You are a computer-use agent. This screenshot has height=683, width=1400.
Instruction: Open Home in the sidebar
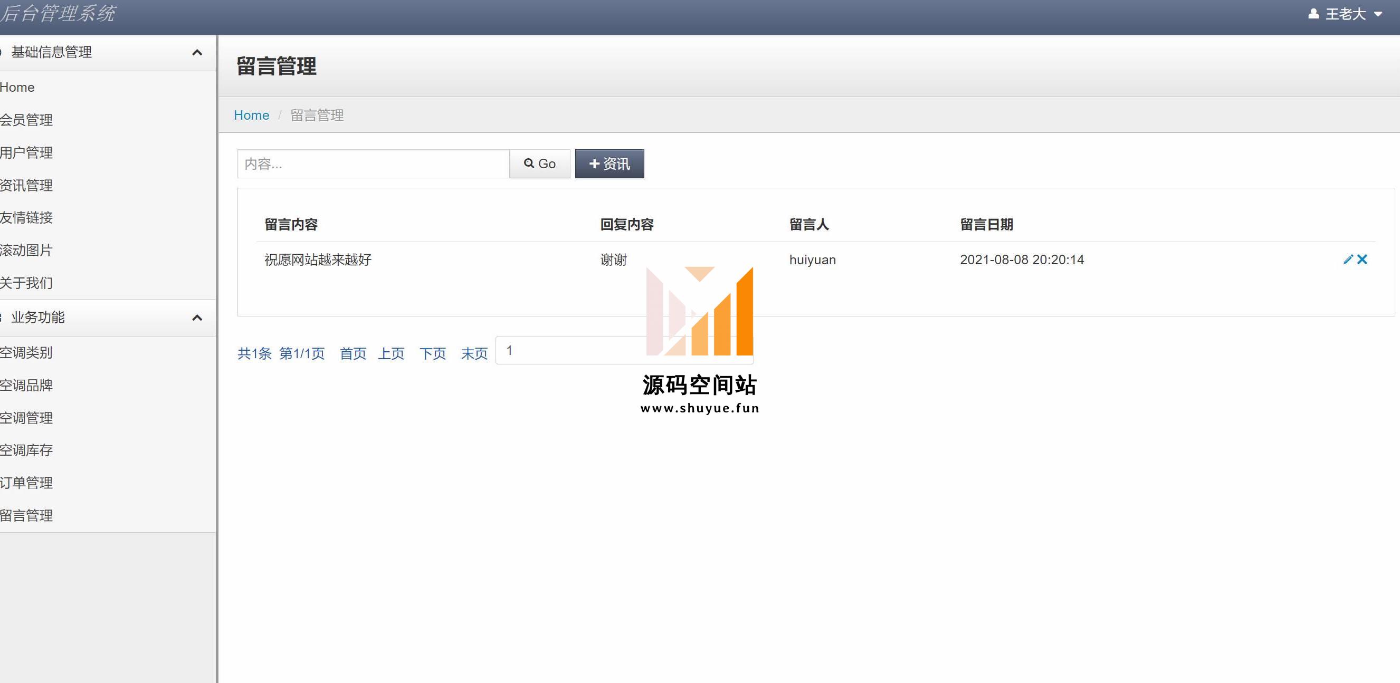17,87
